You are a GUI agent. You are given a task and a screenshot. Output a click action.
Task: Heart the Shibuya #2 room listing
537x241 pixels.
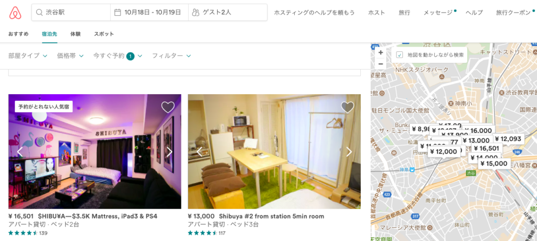pos(347,107)
